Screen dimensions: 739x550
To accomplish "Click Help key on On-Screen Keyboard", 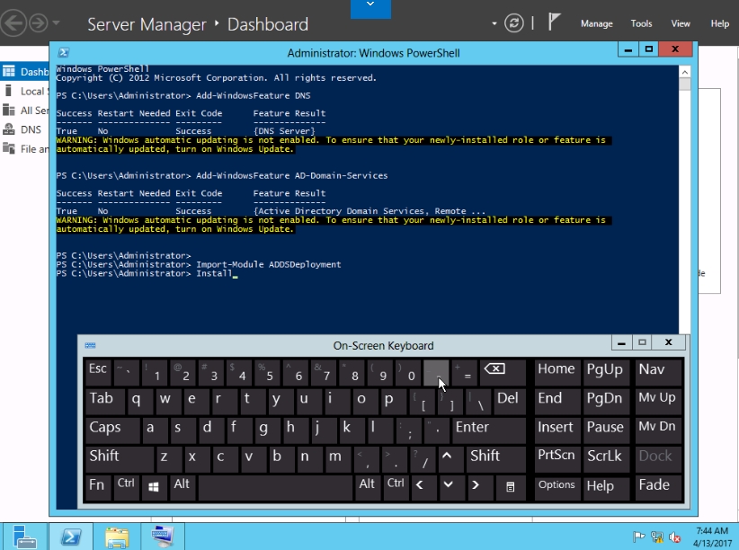I will point(606,487).
